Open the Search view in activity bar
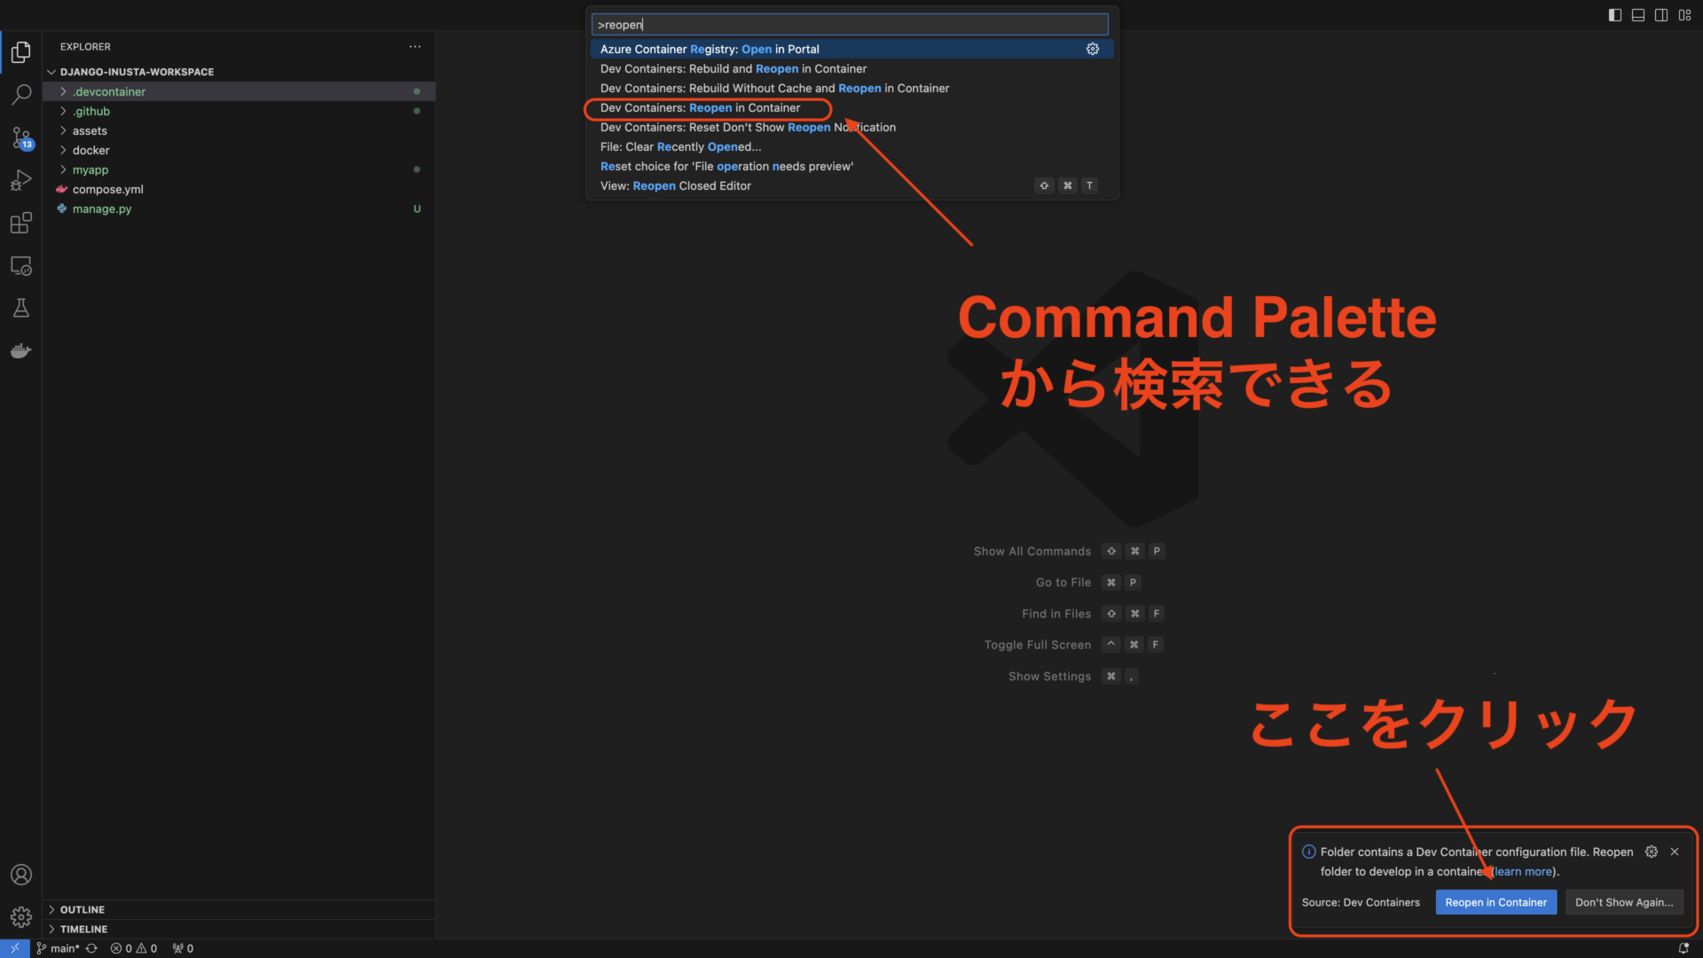This screenshot has height=958, width=1703. (21, 94)
